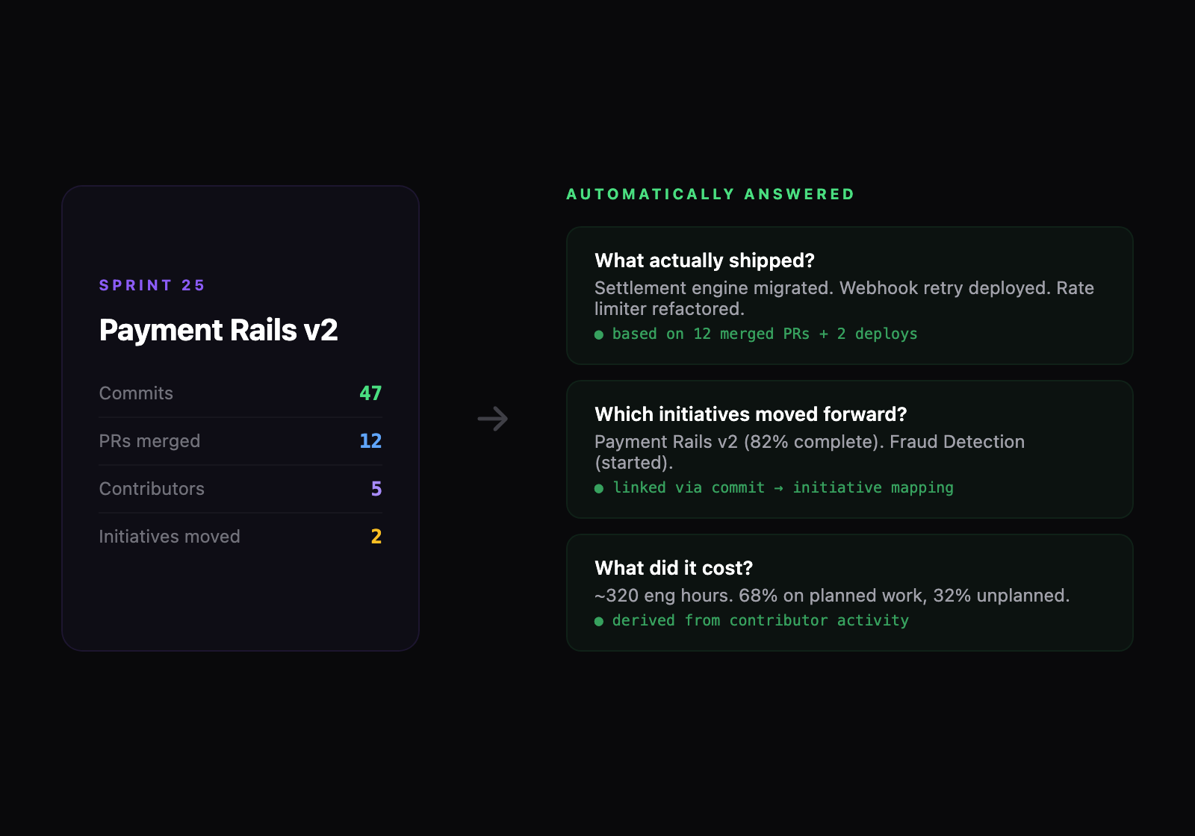
Task: Click the green Commits count 47
Action: coord(372,393)
